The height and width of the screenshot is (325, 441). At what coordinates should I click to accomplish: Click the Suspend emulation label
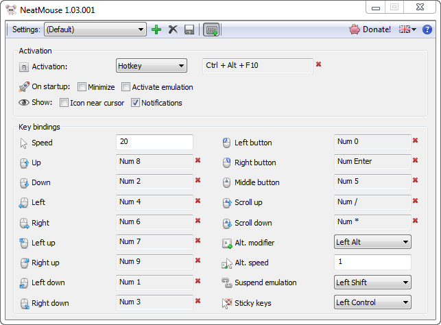tap(265, 282)
